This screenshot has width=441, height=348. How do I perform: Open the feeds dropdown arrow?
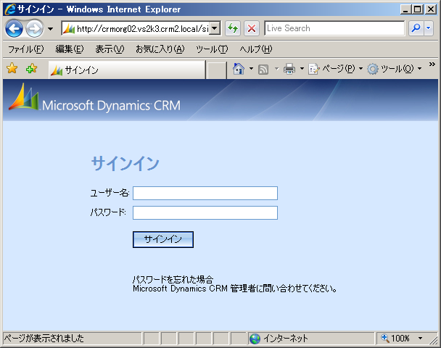(x=277, y=69)
